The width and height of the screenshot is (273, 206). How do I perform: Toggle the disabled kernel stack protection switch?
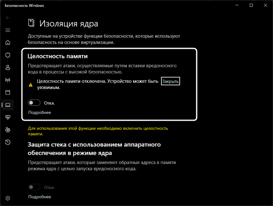(34, 187)
